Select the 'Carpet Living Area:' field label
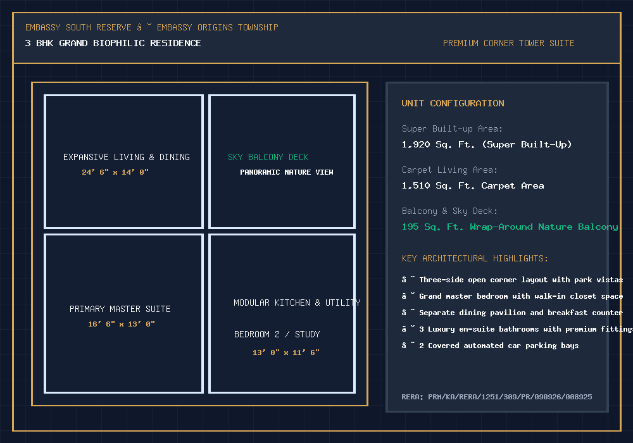This screenshot has height=443, width=633. (x=449, y=170)
